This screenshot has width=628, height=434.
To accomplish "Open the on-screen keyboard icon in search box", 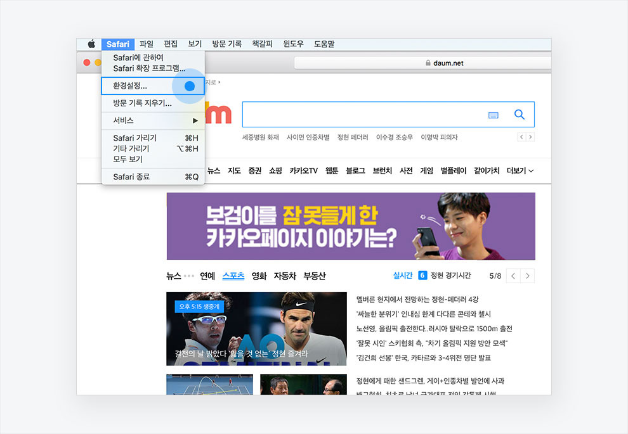I will tap(494, 115).
